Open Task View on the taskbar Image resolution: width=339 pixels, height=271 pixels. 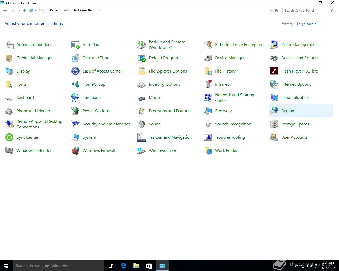110,266
